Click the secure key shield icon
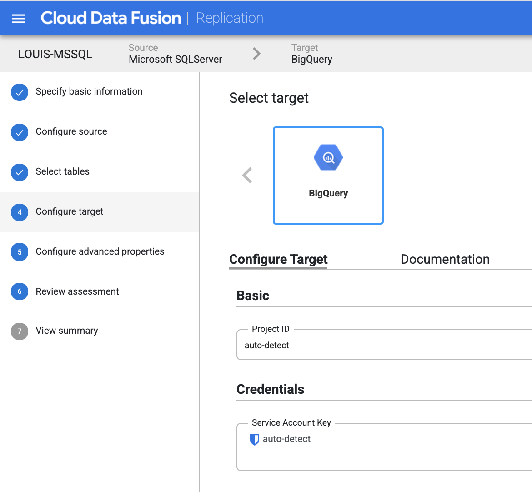The height and width of the screenshot is (492, 532). coord(255,439)
